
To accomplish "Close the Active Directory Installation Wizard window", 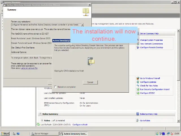I will 89,5.
